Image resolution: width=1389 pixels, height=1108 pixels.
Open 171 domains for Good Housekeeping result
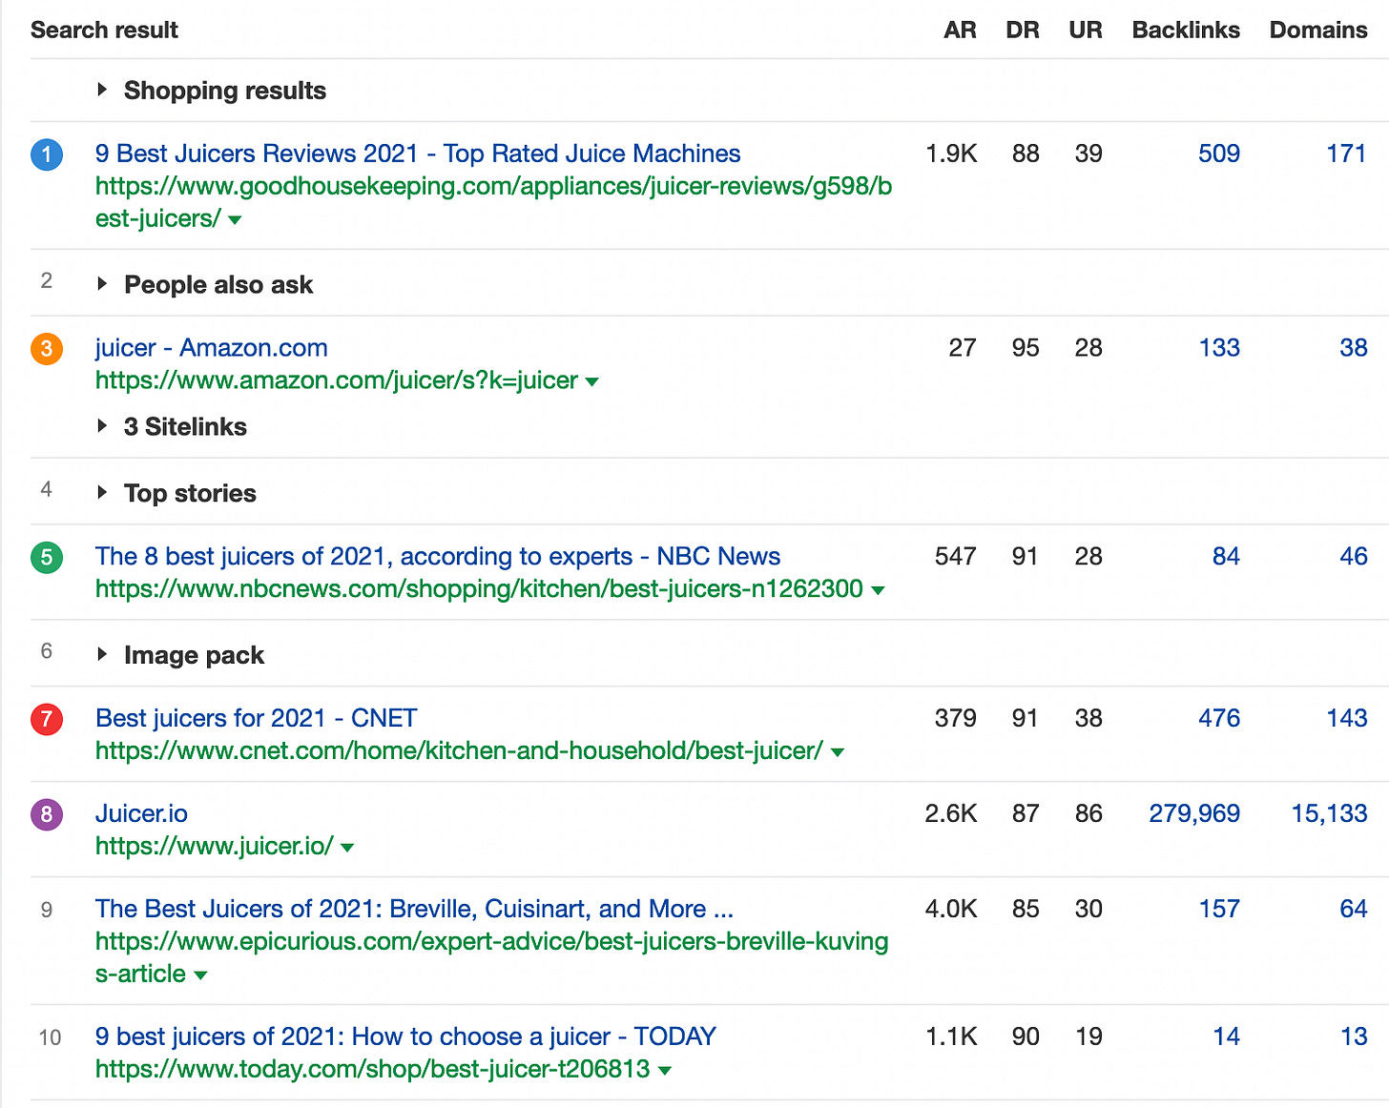(x=1346, y=154)
